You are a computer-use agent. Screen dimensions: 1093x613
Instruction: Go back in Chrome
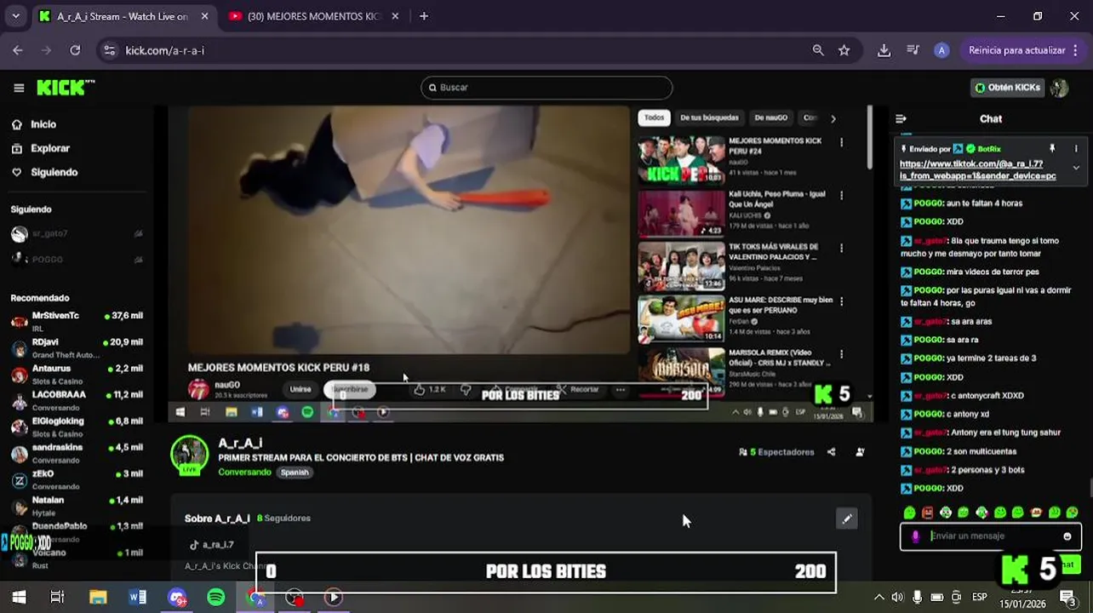click(x=18, y=50)
